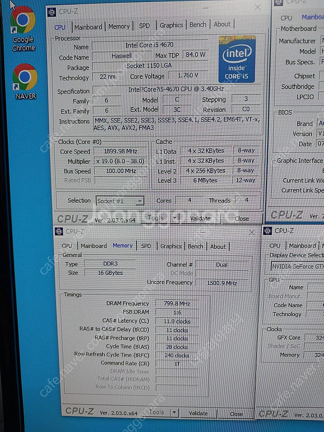This screenshot has width=324, height=432.
Task: Click the 22 nm technology value
Action: [108, 77]
